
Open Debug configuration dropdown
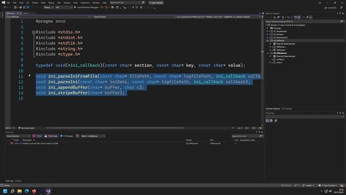pos(49,7)
